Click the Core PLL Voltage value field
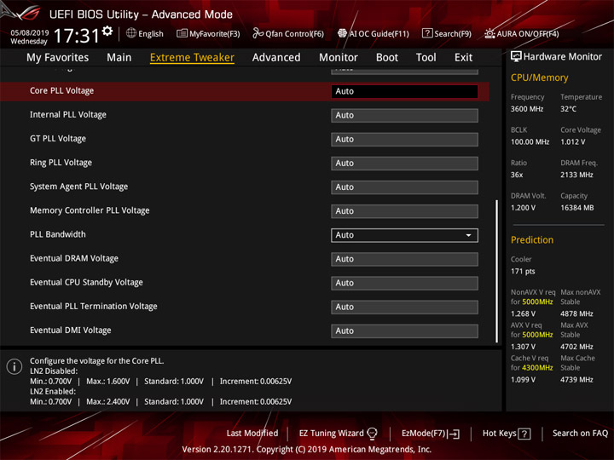 (404, 91)
